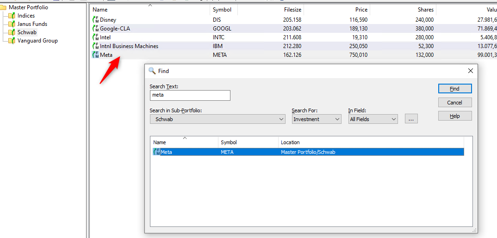Close the Find dialog
The width and height of the screenshot is (497, 238).
470,71
